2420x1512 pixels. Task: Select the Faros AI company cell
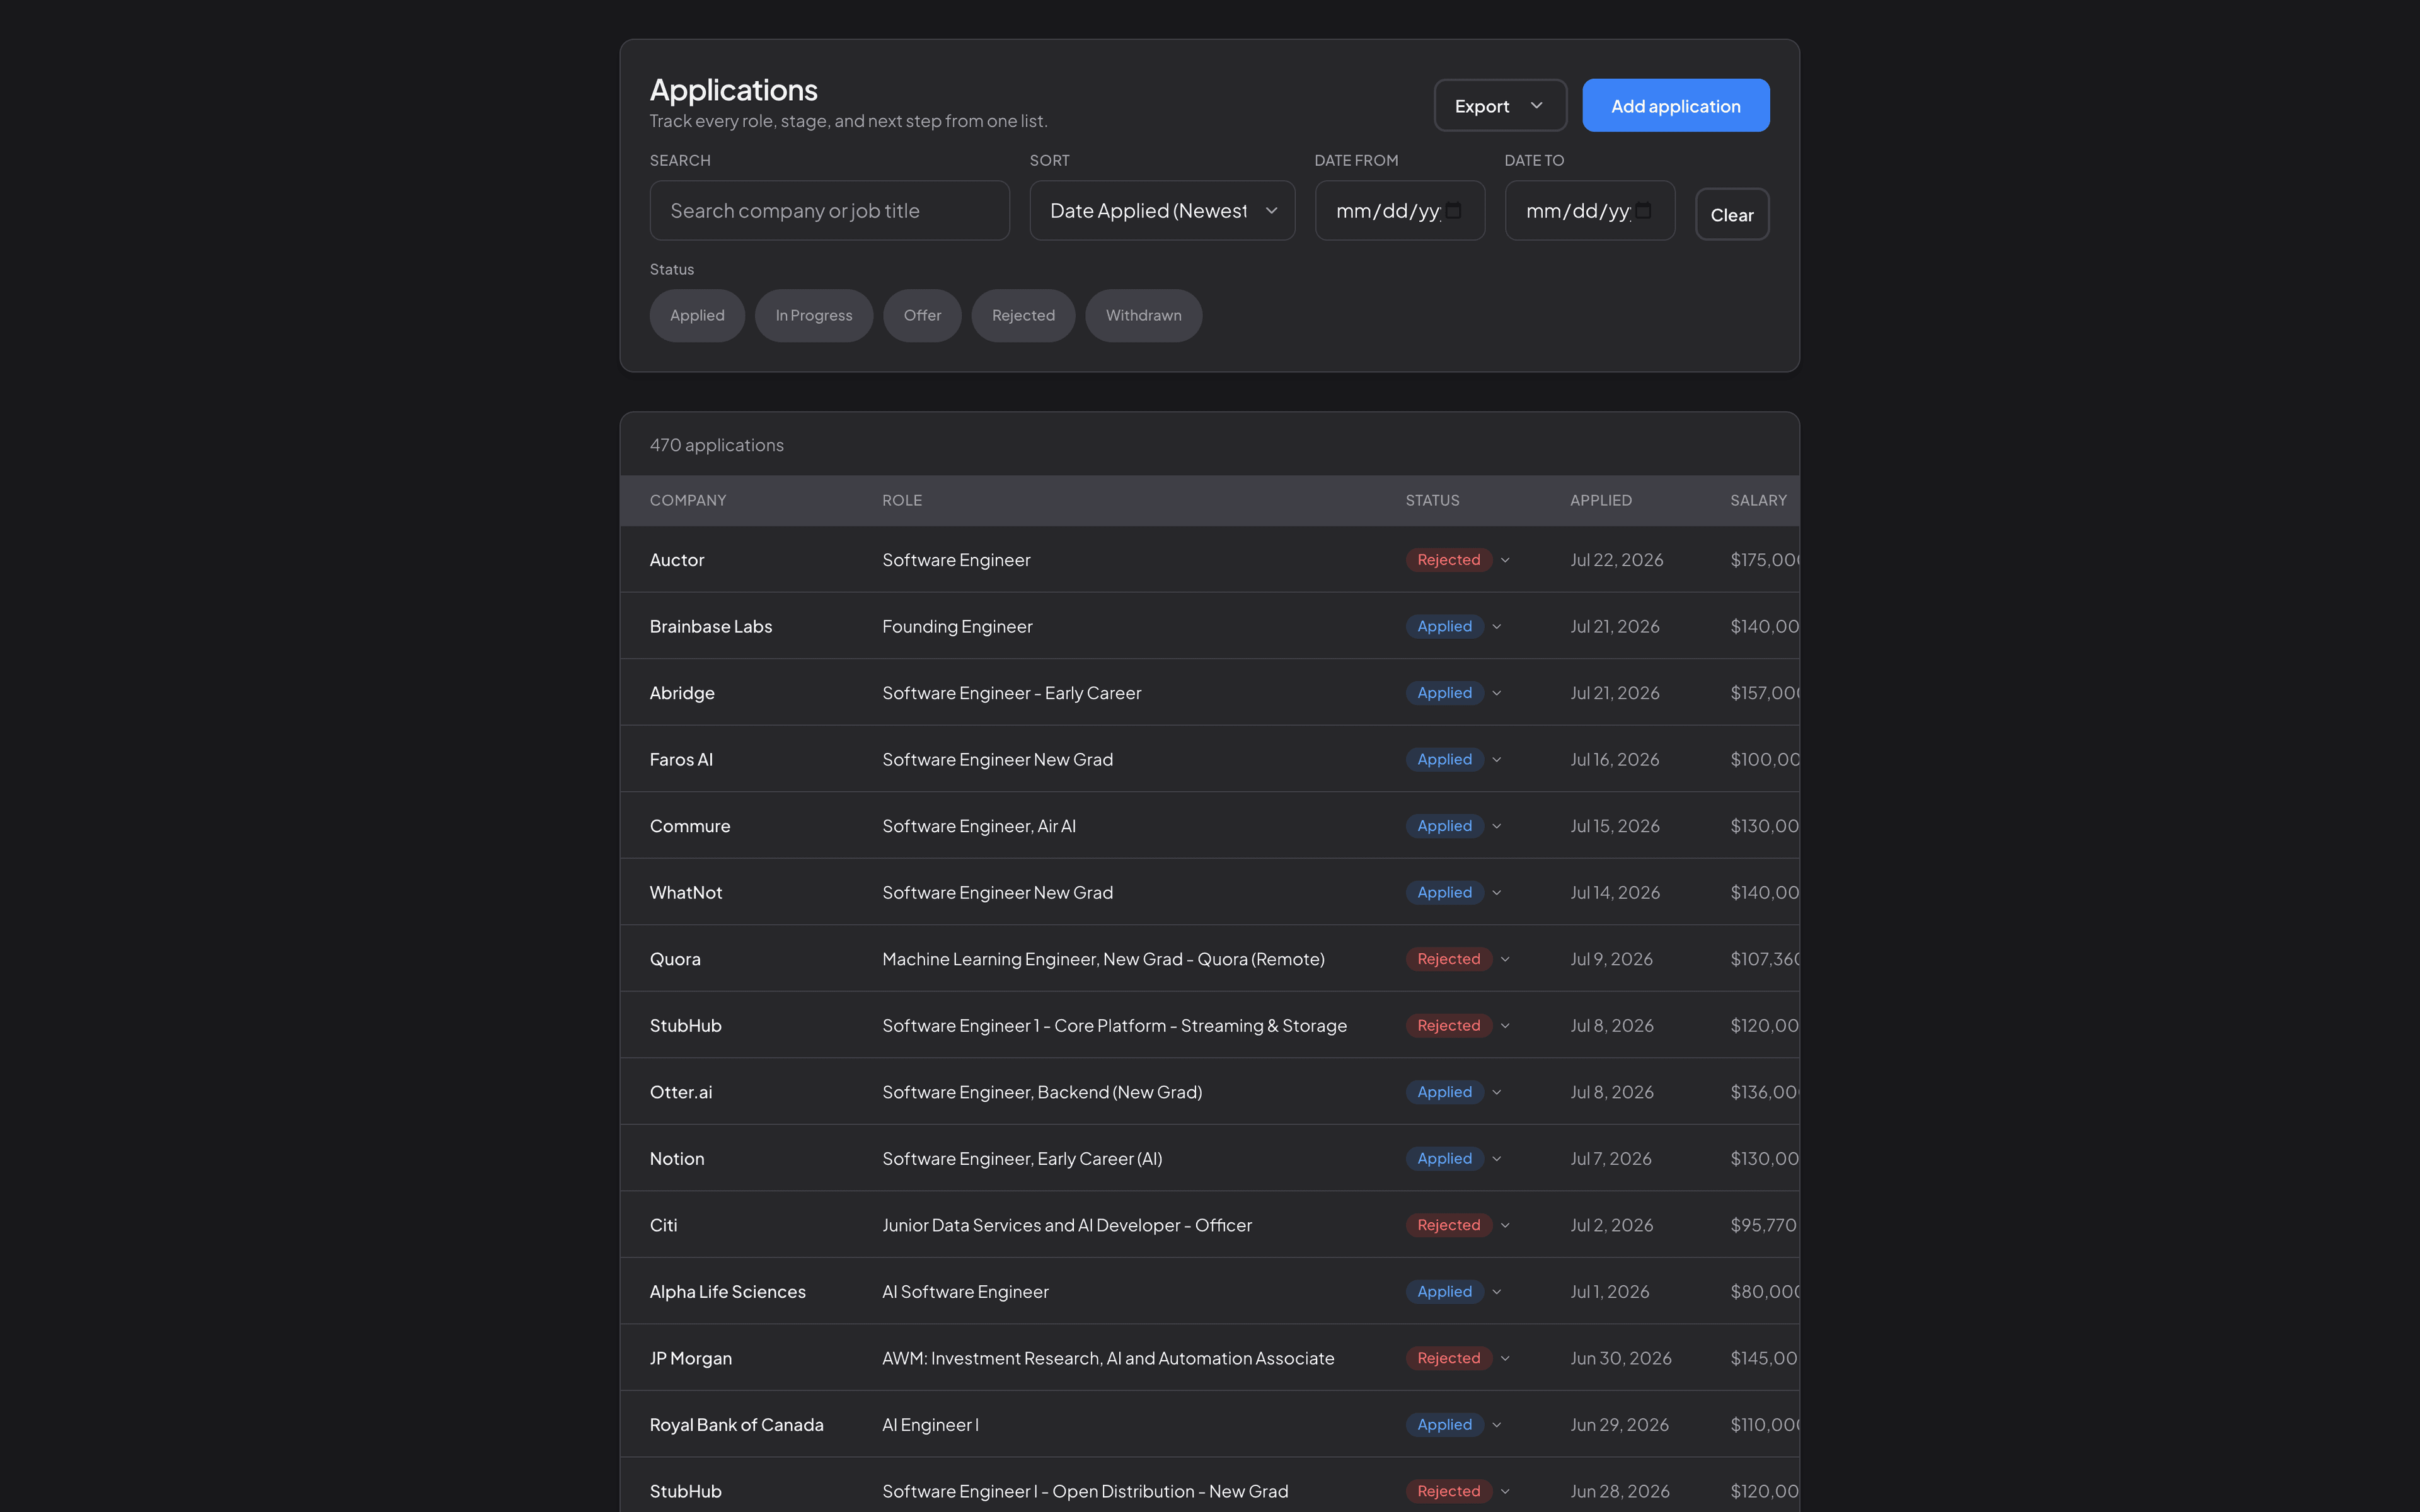[x=681, y=759]
